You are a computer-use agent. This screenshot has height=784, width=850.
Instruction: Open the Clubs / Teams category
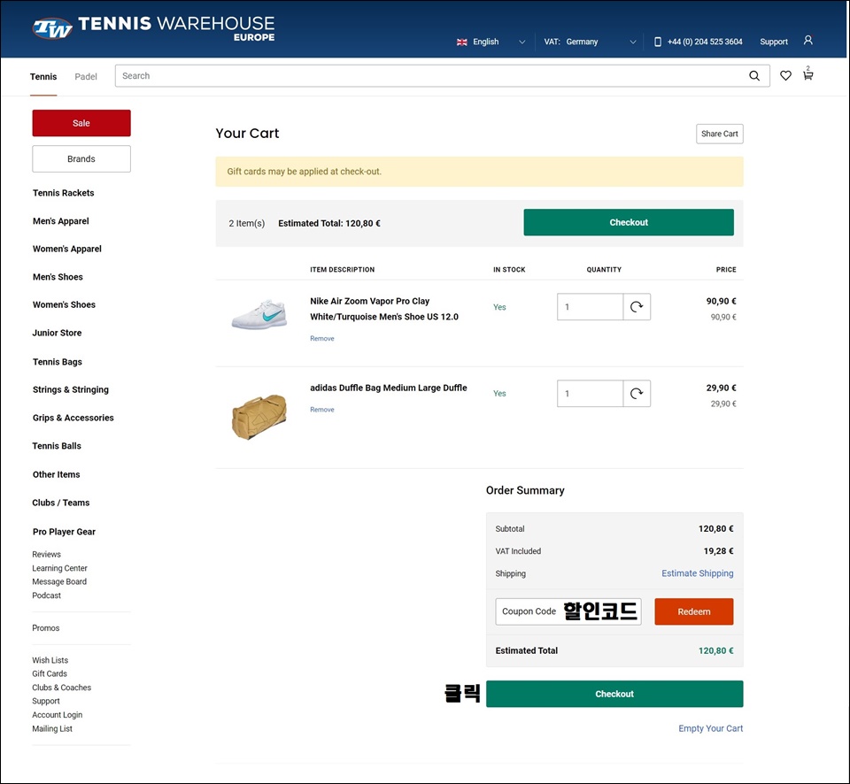(x=61, y=503)
